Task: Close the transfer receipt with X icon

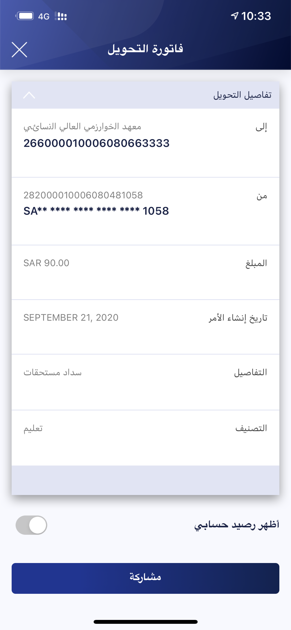Action: [19, 49]
